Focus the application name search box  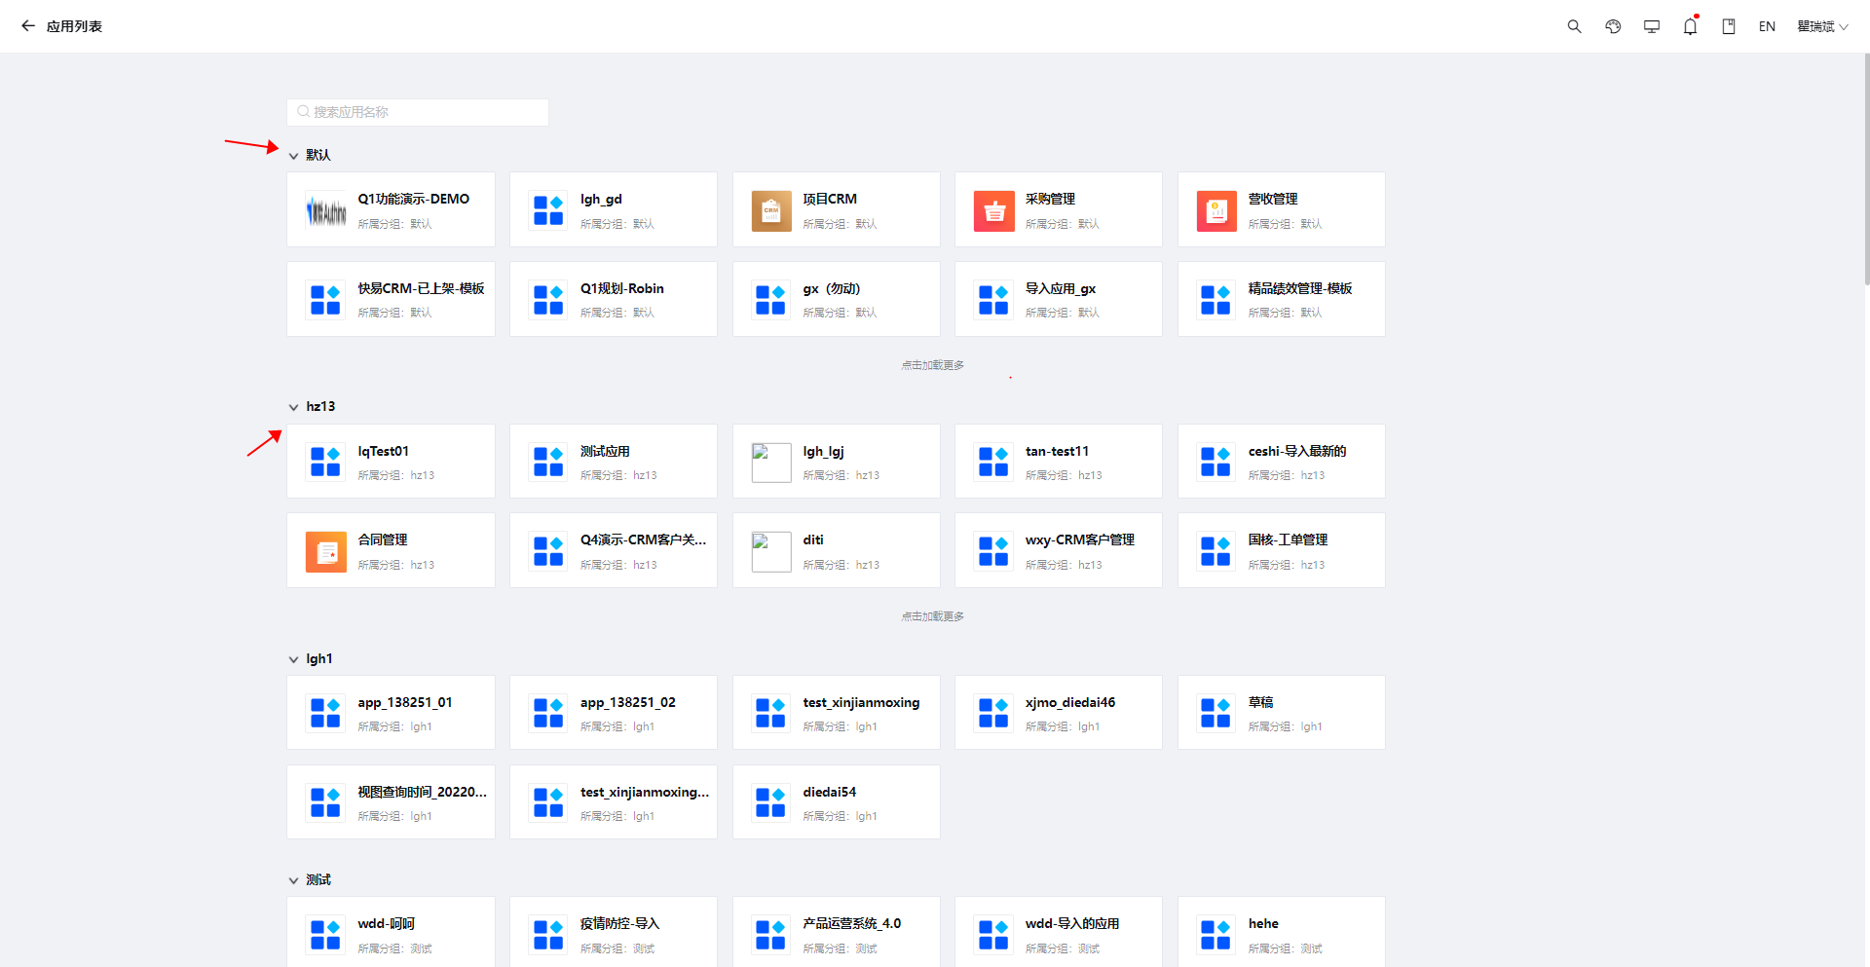418,112
